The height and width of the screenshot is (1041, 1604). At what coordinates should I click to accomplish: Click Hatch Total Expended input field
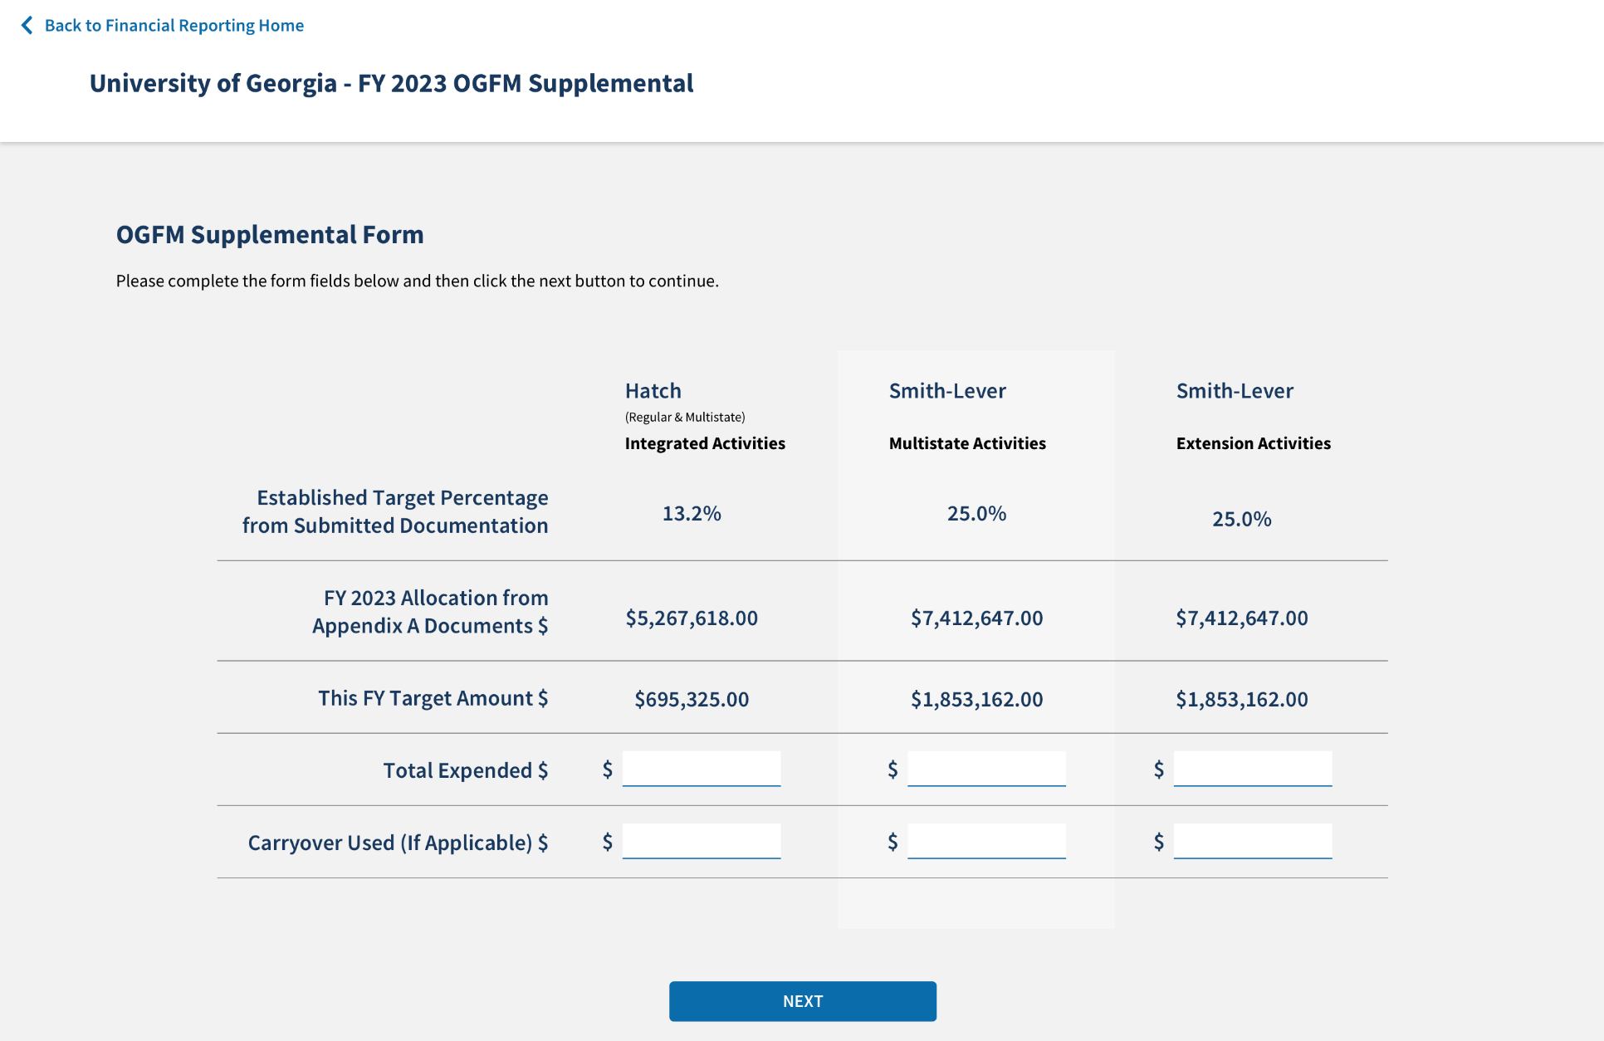701,769
